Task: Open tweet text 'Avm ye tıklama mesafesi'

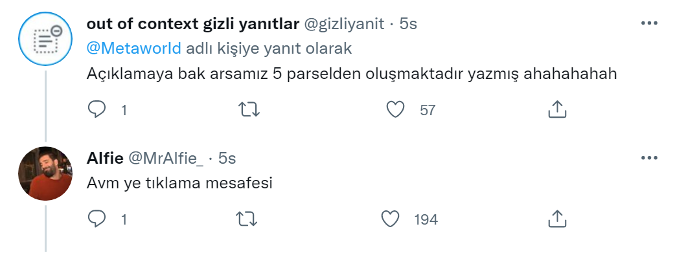Action: coord(180,184)
